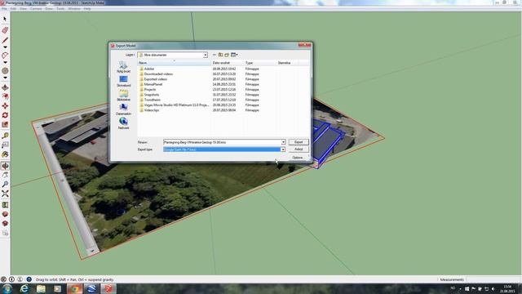522x294 pixels.
Task: Open Windows Start button
Action: [7, 288]
